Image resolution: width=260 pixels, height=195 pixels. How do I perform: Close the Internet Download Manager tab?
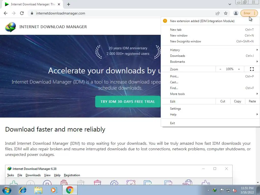[59, 5]
